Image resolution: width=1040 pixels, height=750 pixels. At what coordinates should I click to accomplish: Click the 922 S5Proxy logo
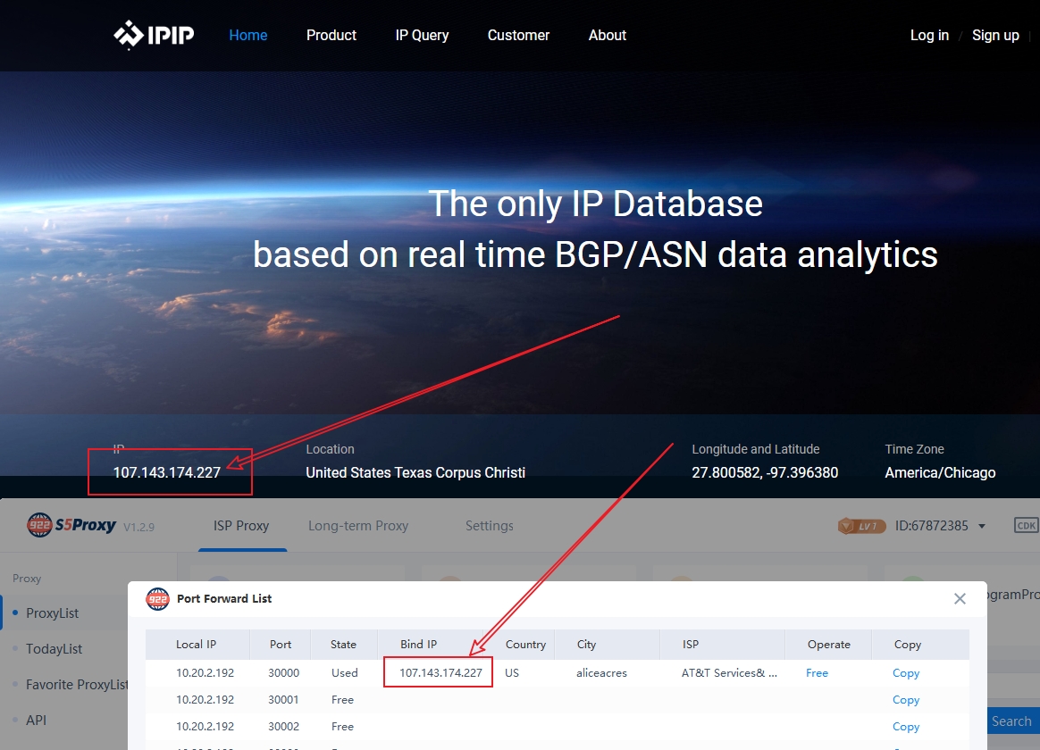pyautogui.click(x=71, y=525)
